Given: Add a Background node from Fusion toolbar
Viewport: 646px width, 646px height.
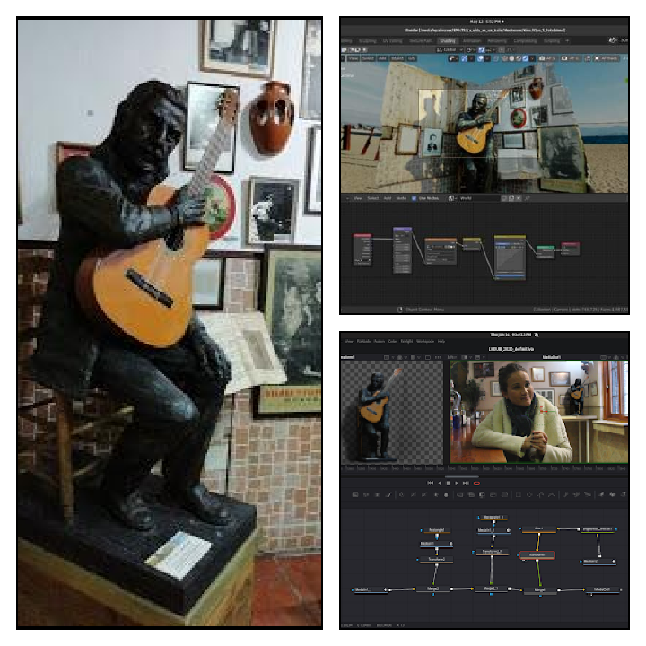Looking at the screenshot, I should (x=354, y=494).
